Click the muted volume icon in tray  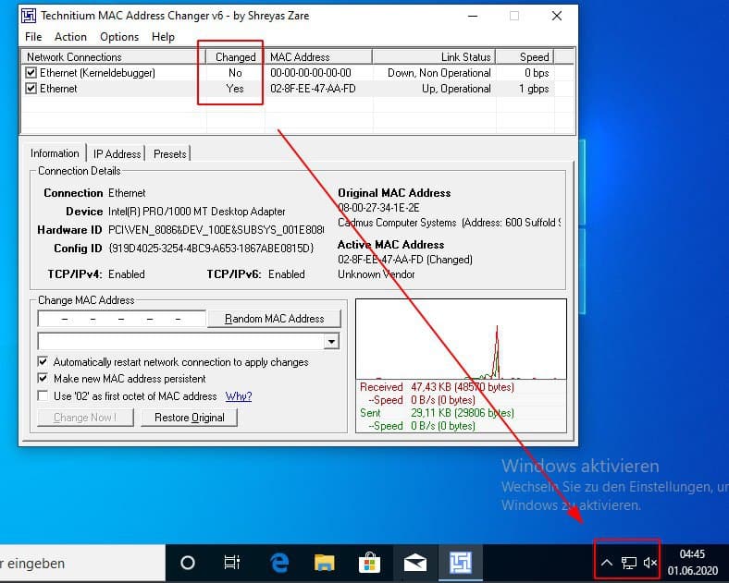pos(650,563)
